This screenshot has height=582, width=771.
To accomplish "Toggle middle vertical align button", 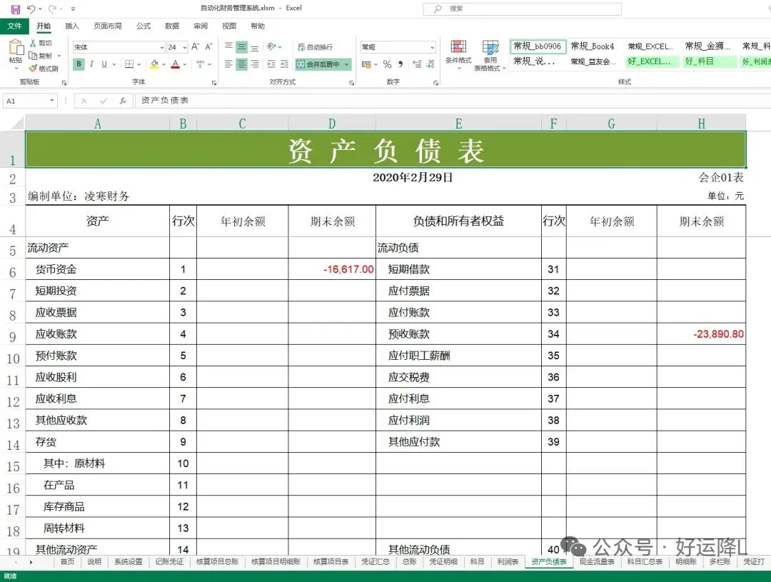I will [241, 46].
